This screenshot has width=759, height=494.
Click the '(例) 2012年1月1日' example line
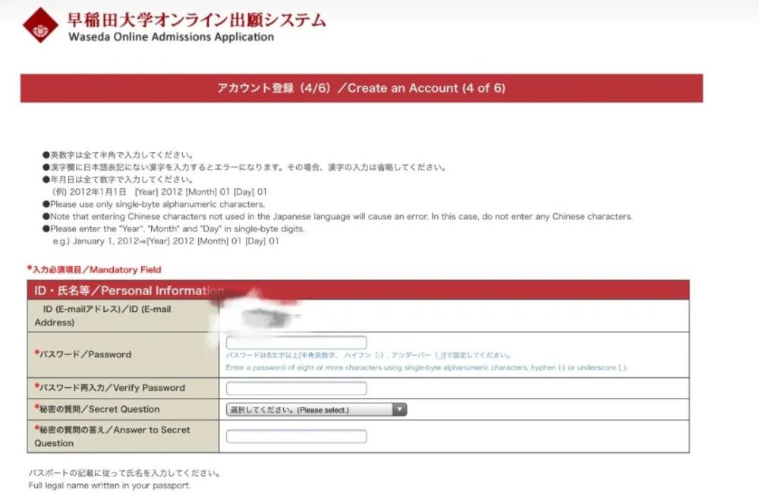pyautogui.click(x=159, y=191)
